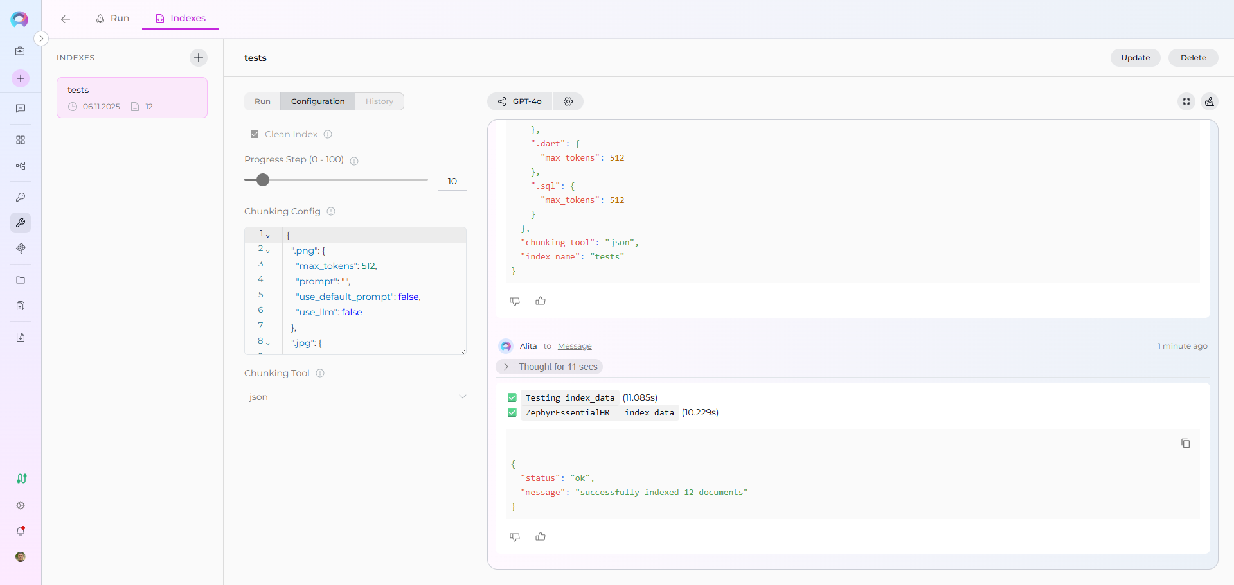
Task: Toggle the ZephyrEssentialHR index_data checkbox
Action: [x=512, y=413]
